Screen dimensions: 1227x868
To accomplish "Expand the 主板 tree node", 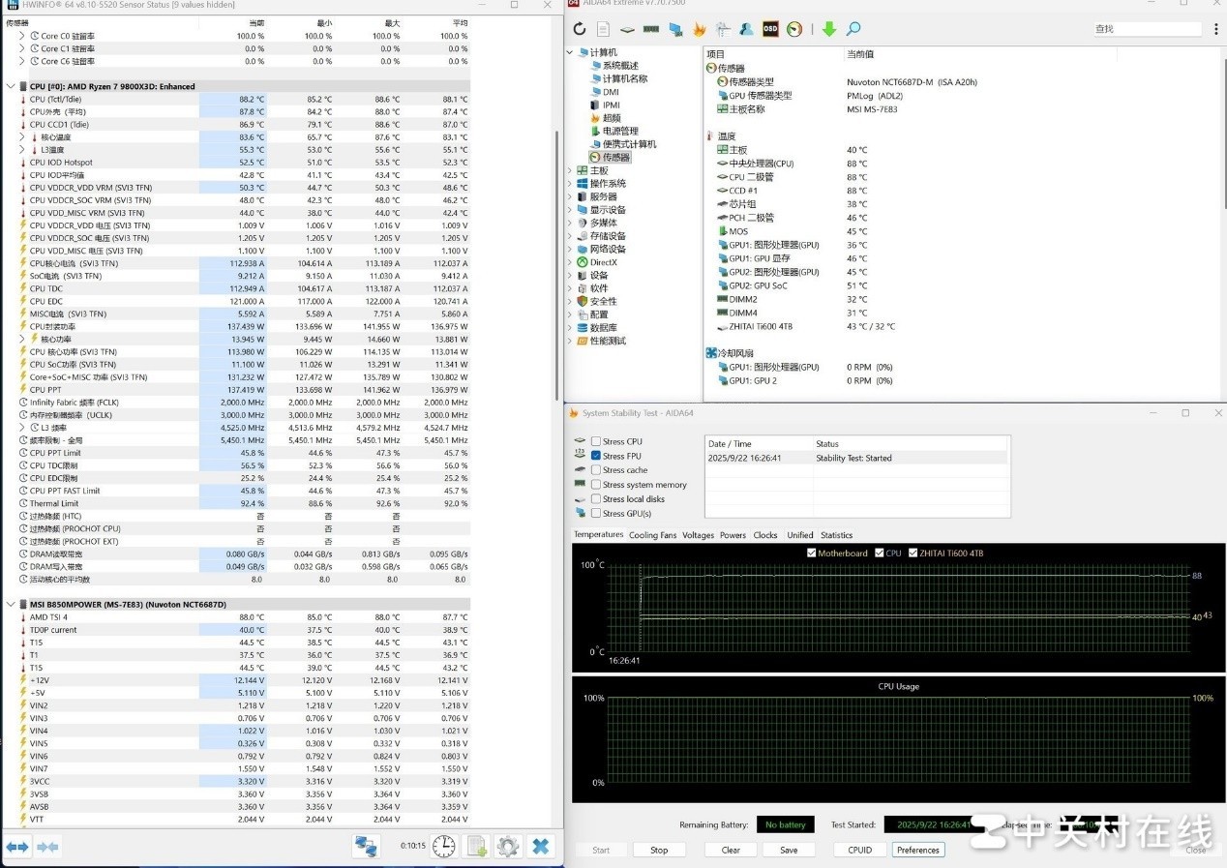I will (570, 170).
